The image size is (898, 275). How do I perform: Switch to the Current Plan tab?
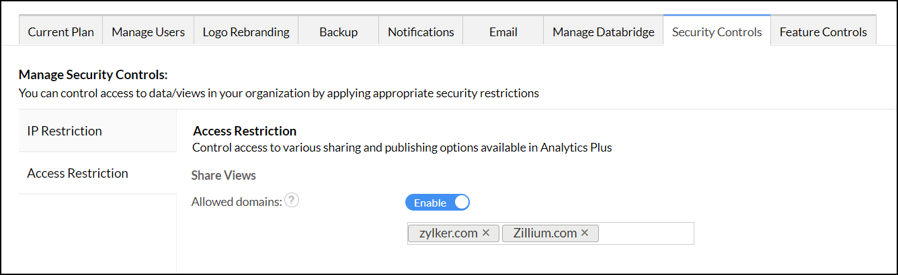61,32
